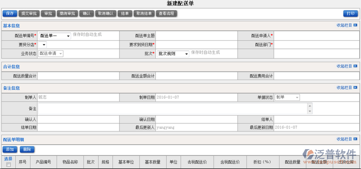Click the 备注 textarea scroll up arrow
This screenshot has width=361, height=169.
tap(310, 106)
